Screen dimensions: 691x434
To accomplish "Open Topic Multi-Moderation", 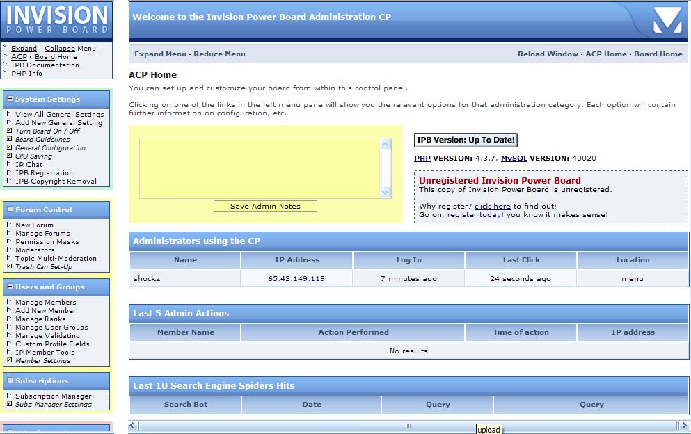I will coord(56,259).
